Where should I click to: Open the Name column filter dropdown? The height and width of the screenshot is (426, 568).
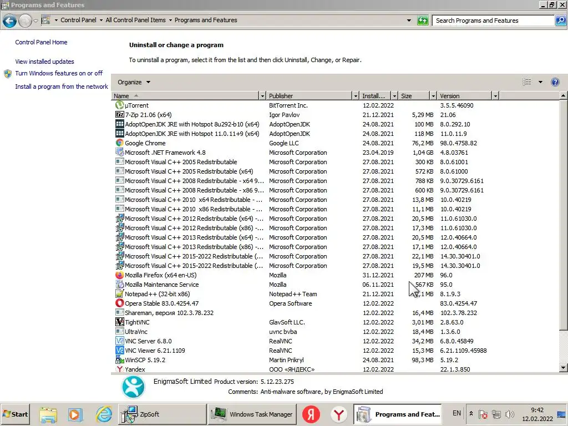262,95
